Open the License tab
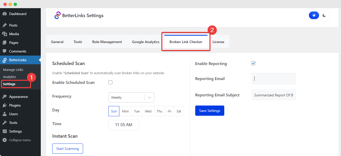This screenshot has width=341, height=156. tap(218, 42)
